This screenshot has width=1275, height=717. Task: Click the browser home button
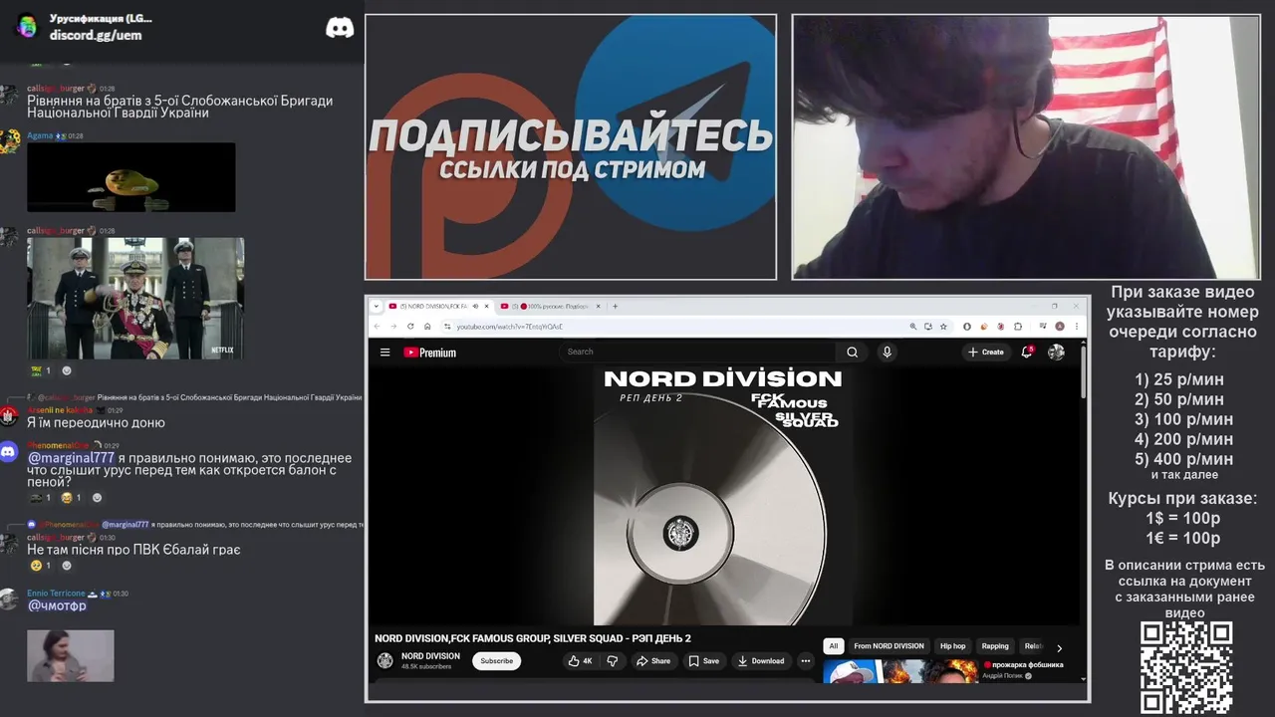427,326
